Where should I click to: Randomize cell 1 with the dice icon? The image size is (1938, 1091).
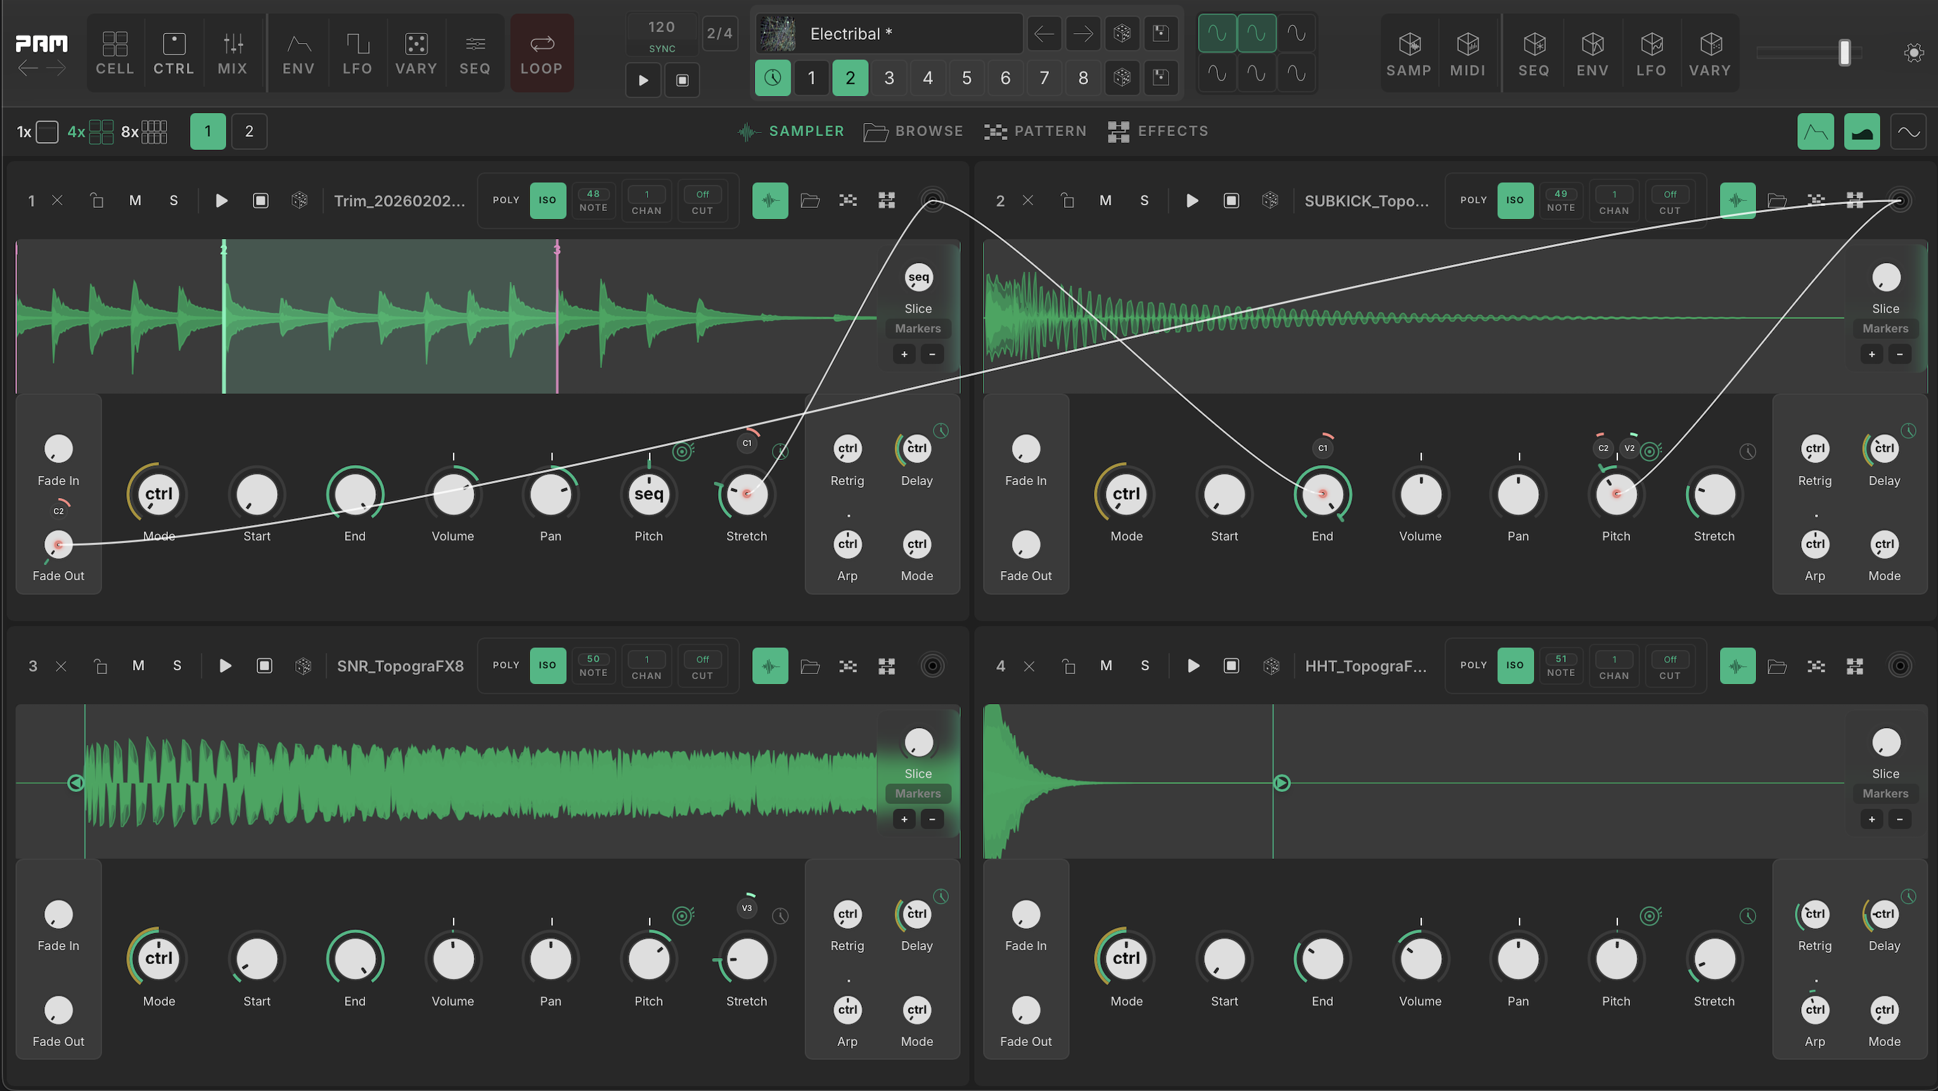tap(299, 201)
